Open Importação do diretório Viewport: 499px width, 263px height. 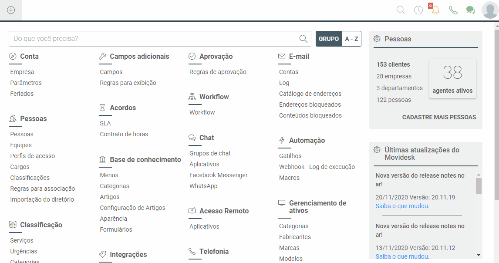click(42, 199)
